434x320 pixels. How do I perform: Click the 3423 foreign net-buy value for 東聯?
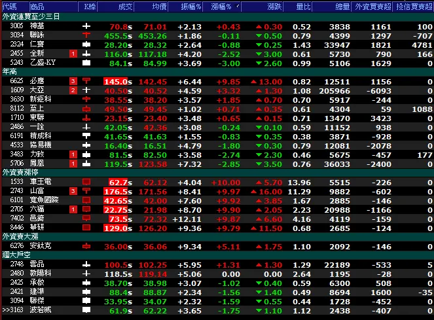click(x=381, y=118)
